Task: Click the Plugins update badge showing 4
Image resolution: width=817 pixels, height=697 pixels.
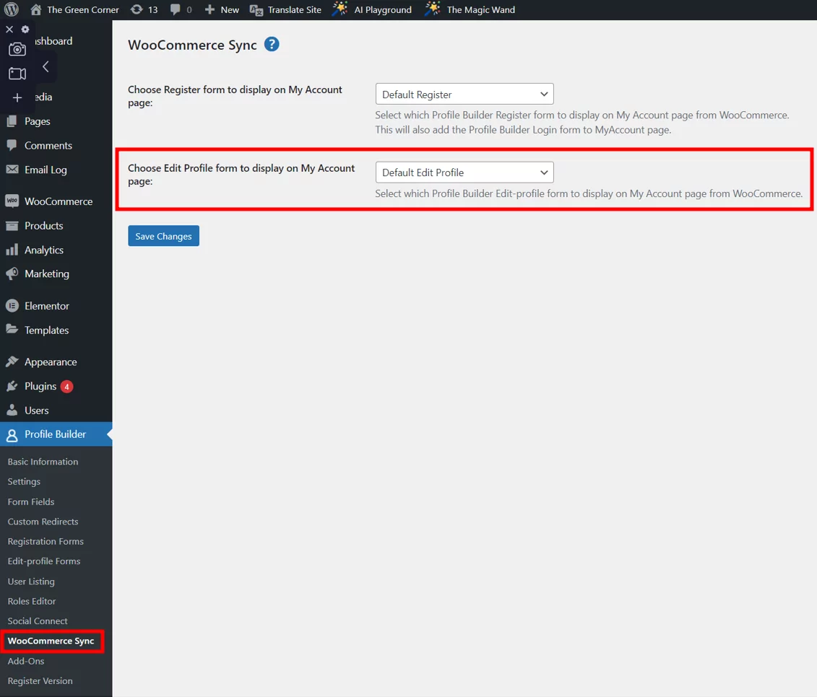Action: pyautogui.click(x=66, y=387)
